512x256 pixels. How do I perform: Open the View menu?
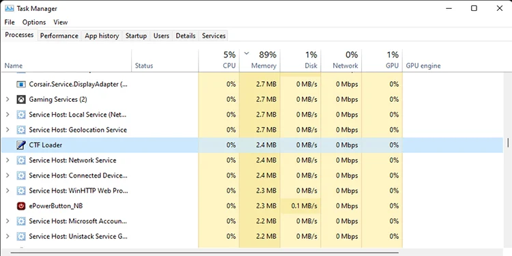(60, 23)
